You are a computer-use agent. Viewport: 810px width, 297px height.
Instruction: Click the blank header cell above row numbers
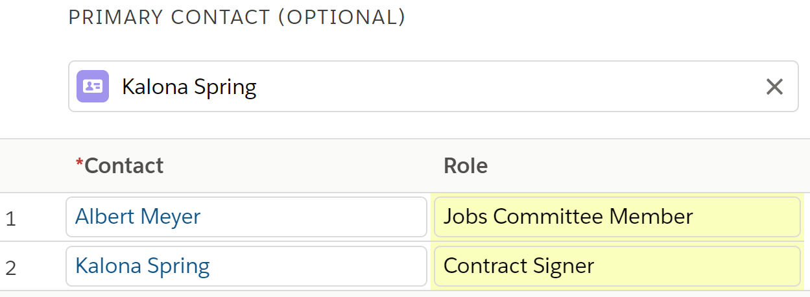point(32,166)
